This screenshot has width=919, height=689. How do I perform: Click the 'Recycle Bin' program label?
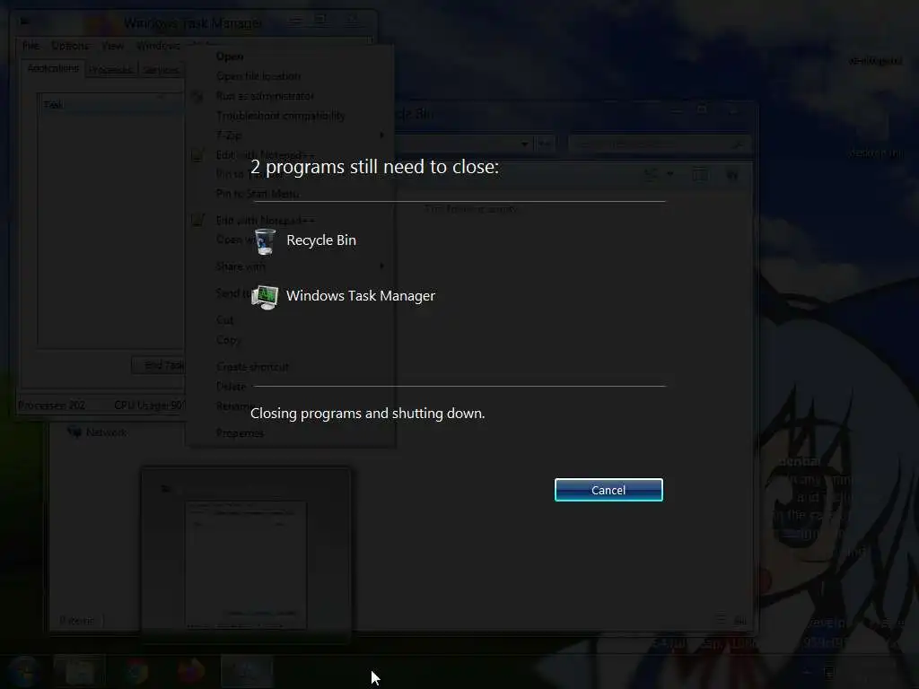pos(321,240)
